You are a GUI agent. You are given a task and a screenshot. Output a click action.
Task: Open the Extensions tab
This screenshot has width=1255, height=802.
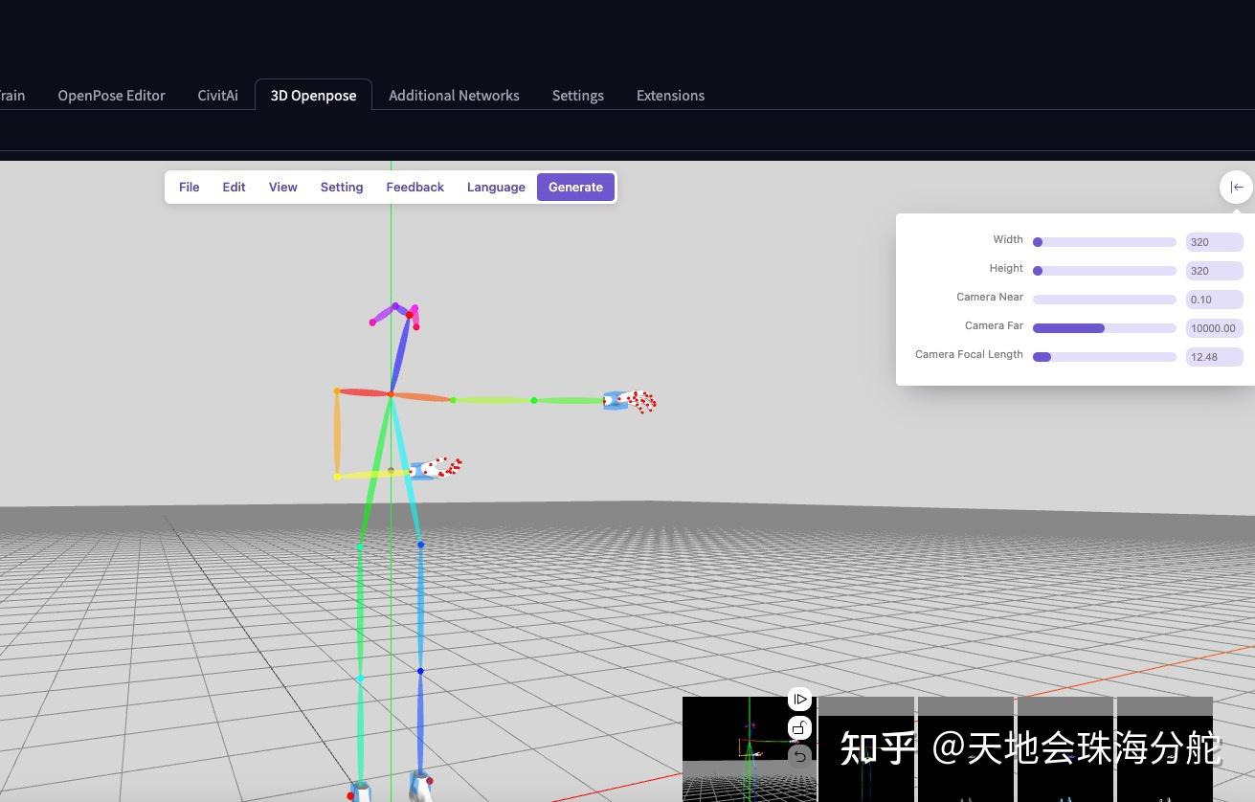670,95
